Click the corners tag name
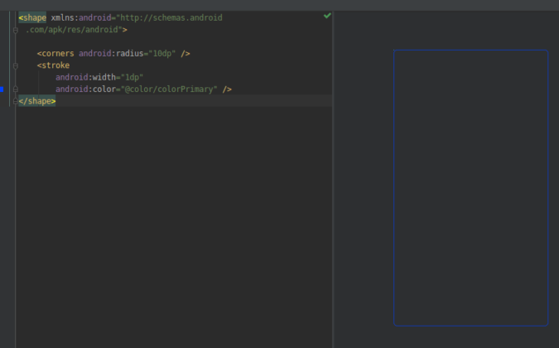 57,53
